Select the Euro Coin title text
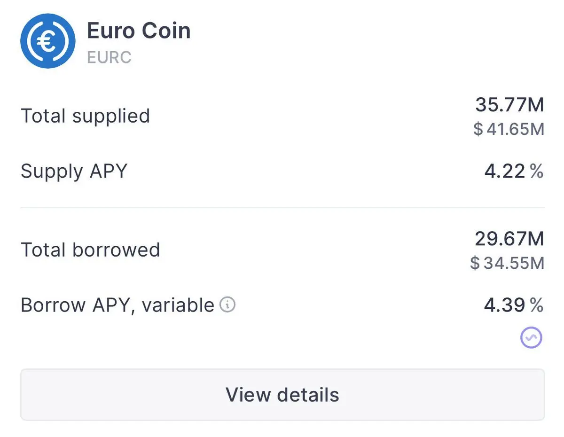The image size is (564, 437). [x=139, y=31]
